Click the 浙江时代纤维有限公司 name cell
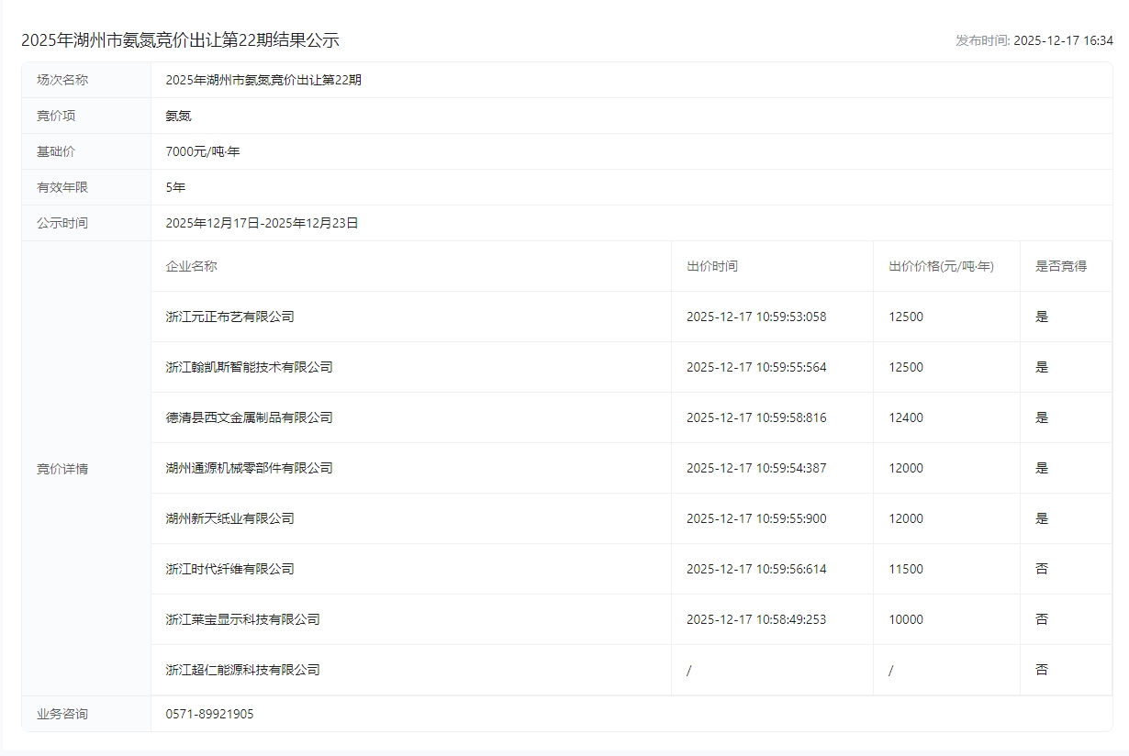This screenshot has height=756, width=1129. (229, 569)
